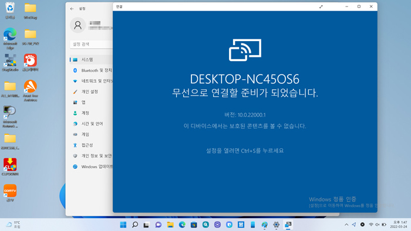This screenshot has width=411, height=231.
Task: Open 게임 (Gaming) in the Settings sidebar
Action: [x=91, y=134]
